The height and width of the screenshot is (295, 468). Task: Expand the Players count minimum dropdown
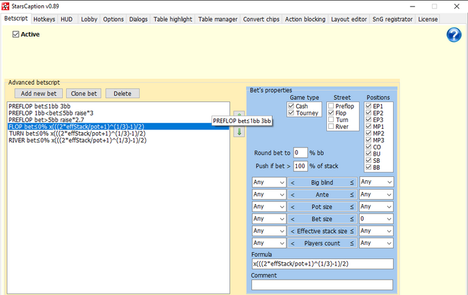[x=269, y=242]
